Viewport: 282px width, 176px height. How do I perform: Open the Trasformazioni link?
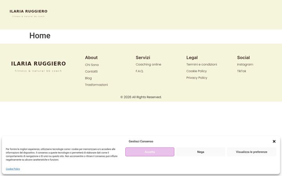[x=96, y=85]
